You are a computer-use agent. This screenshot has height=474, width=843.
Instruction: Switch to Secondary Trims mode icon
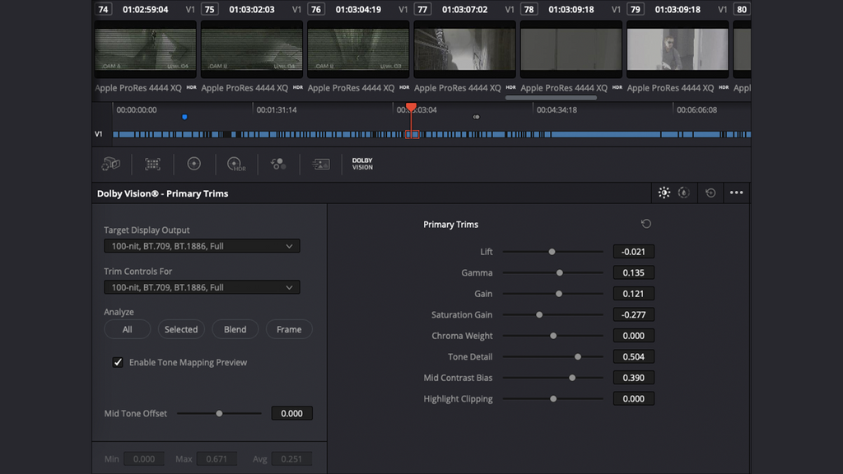coord(684,193)
